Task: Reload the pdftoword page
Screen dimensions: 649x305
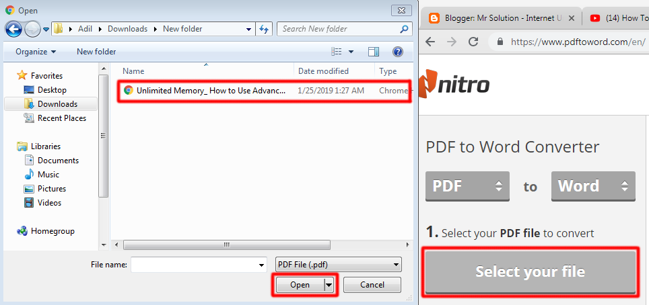Action: [473, 42]
